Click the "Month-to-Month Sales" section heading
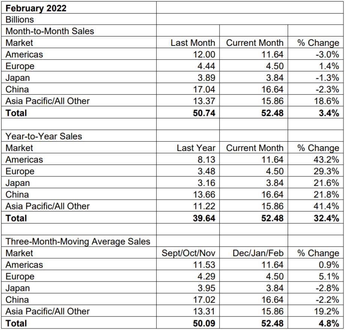Screen dimensions: 345x330 pos(50,31)
